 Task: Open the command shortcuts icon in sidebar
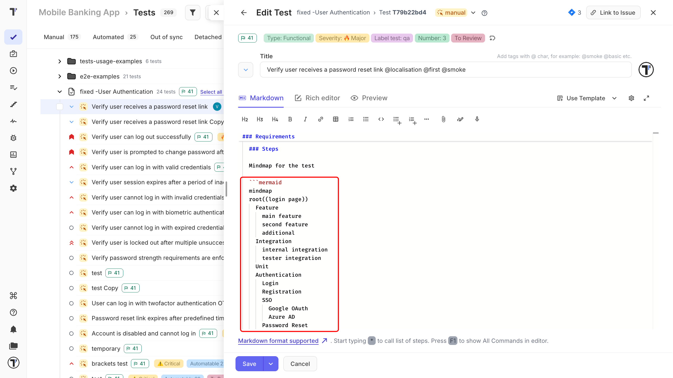[x=13, y=296]
